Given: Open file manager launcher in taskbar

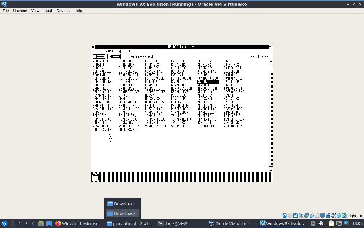Looking at the screenshot, I should (41, 223).
